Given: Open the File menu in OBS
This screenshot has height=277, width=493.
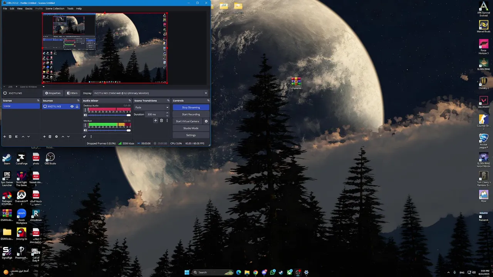Looking at the screenshot, I should tap(5, 8).
